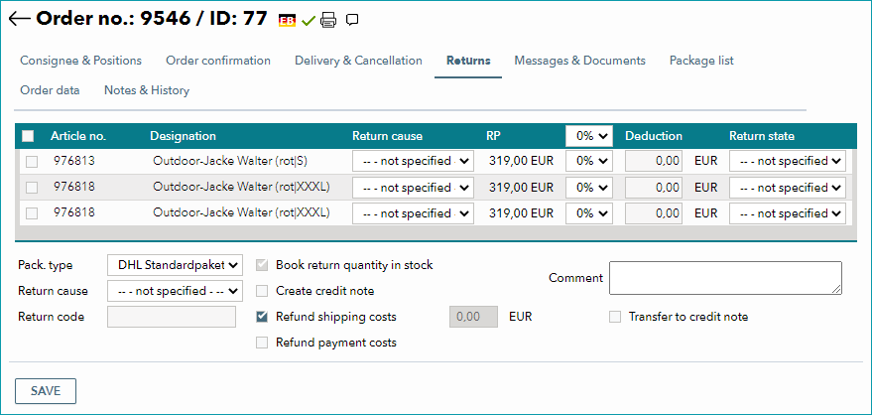This screenshot has width=872, height=415.
Task: Tick the select-all checkbox in table header
Action: [x=28, y=136]
